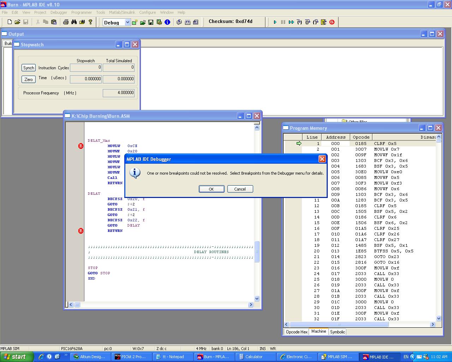Click the Save Workspace toolbar icon

(x=151, y=22)
